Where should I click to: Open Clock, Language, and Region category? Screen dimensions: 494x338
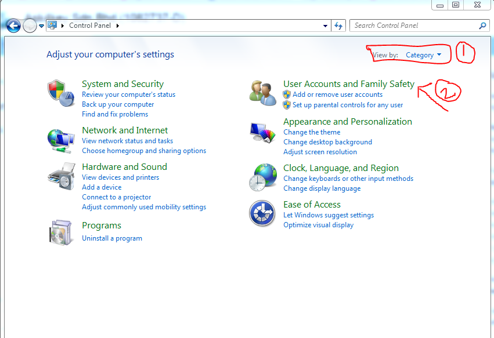click(341, 168)
